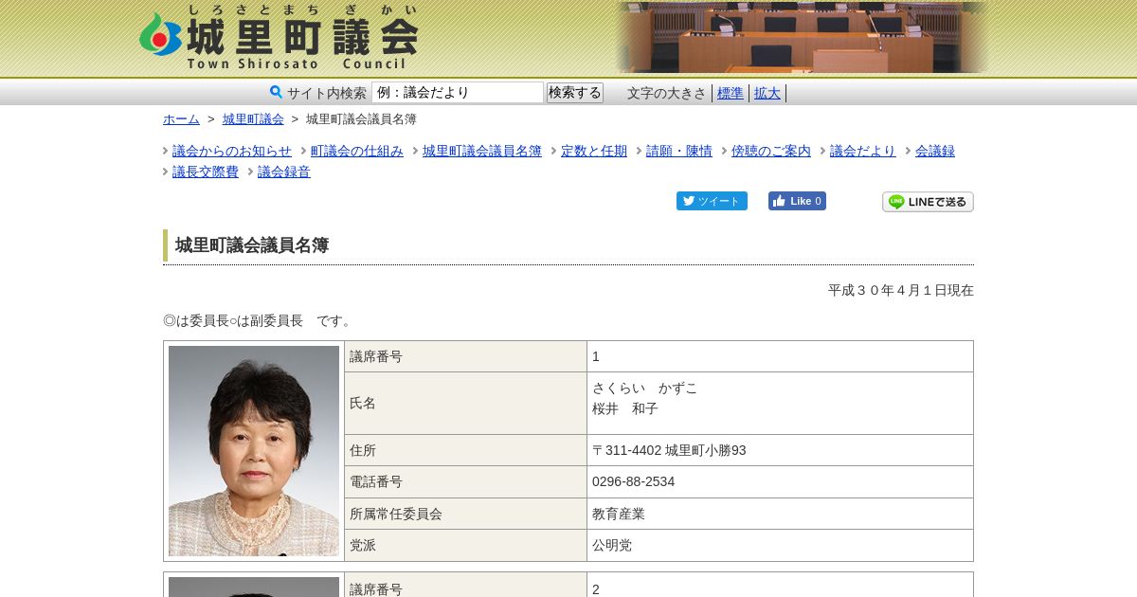Open 定数と任期 menu link

pyautogui.click(x=594, y=151)
